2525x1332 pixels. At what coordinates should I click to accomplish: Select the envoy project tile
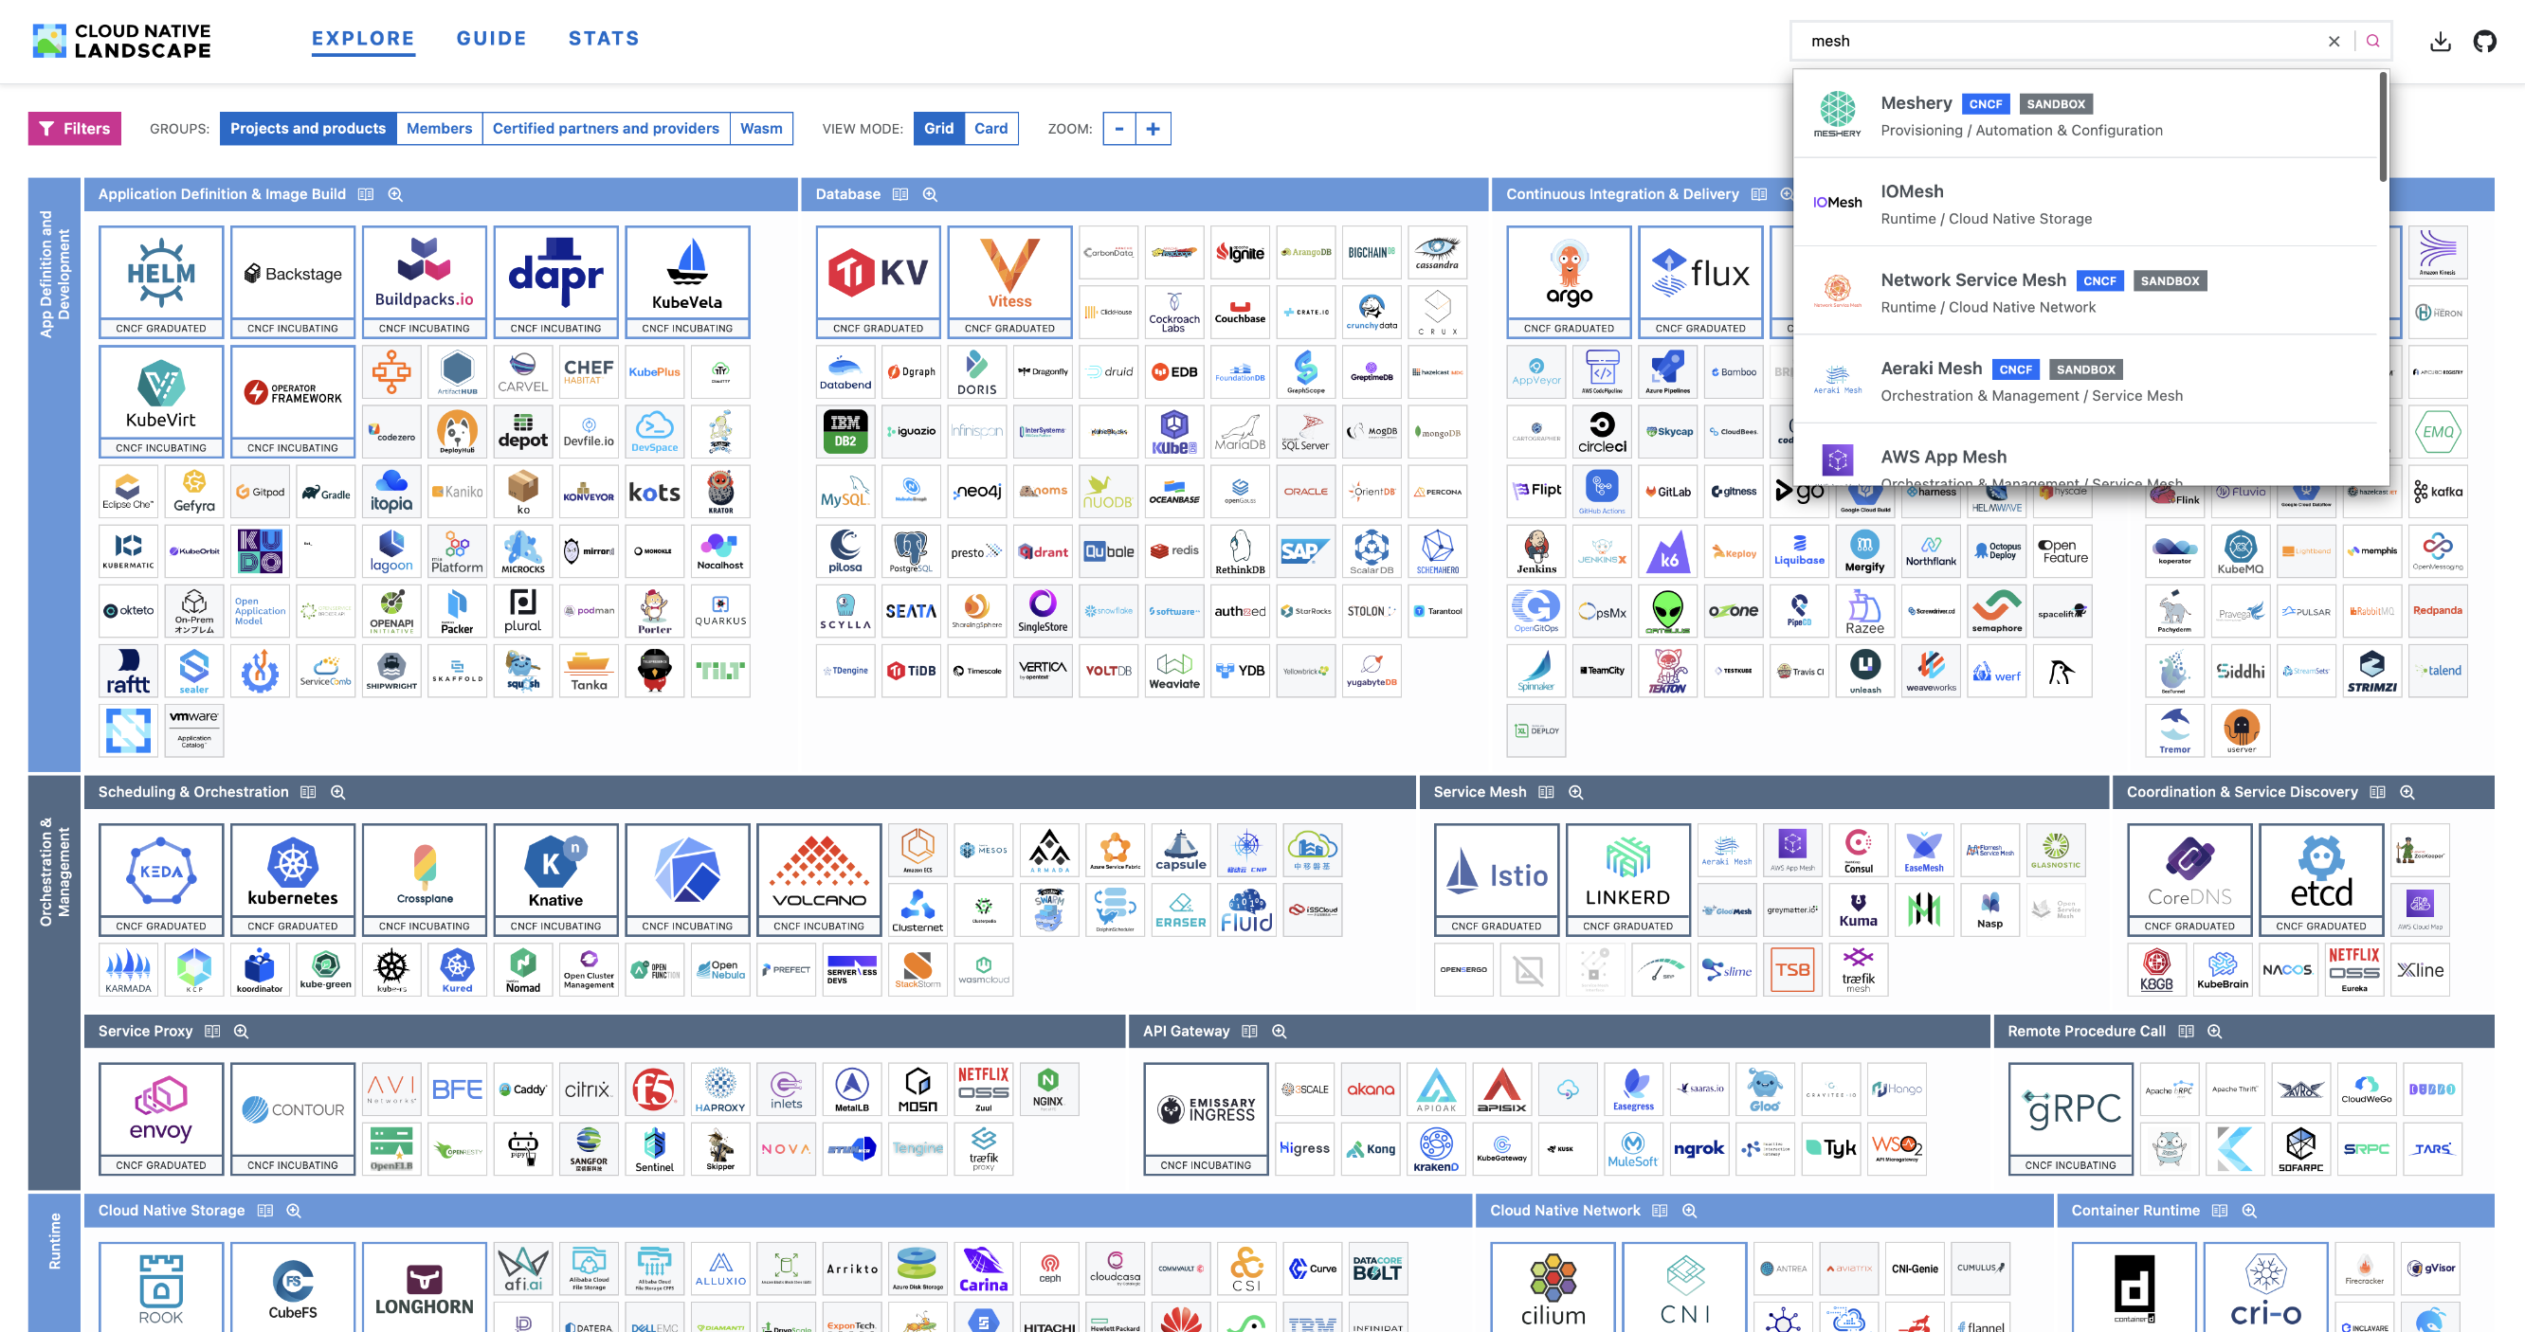(x=161, y=1109)
